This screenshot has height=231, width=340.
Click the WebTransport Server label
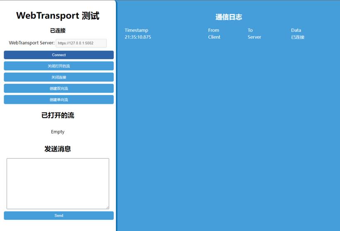(32, 43)
